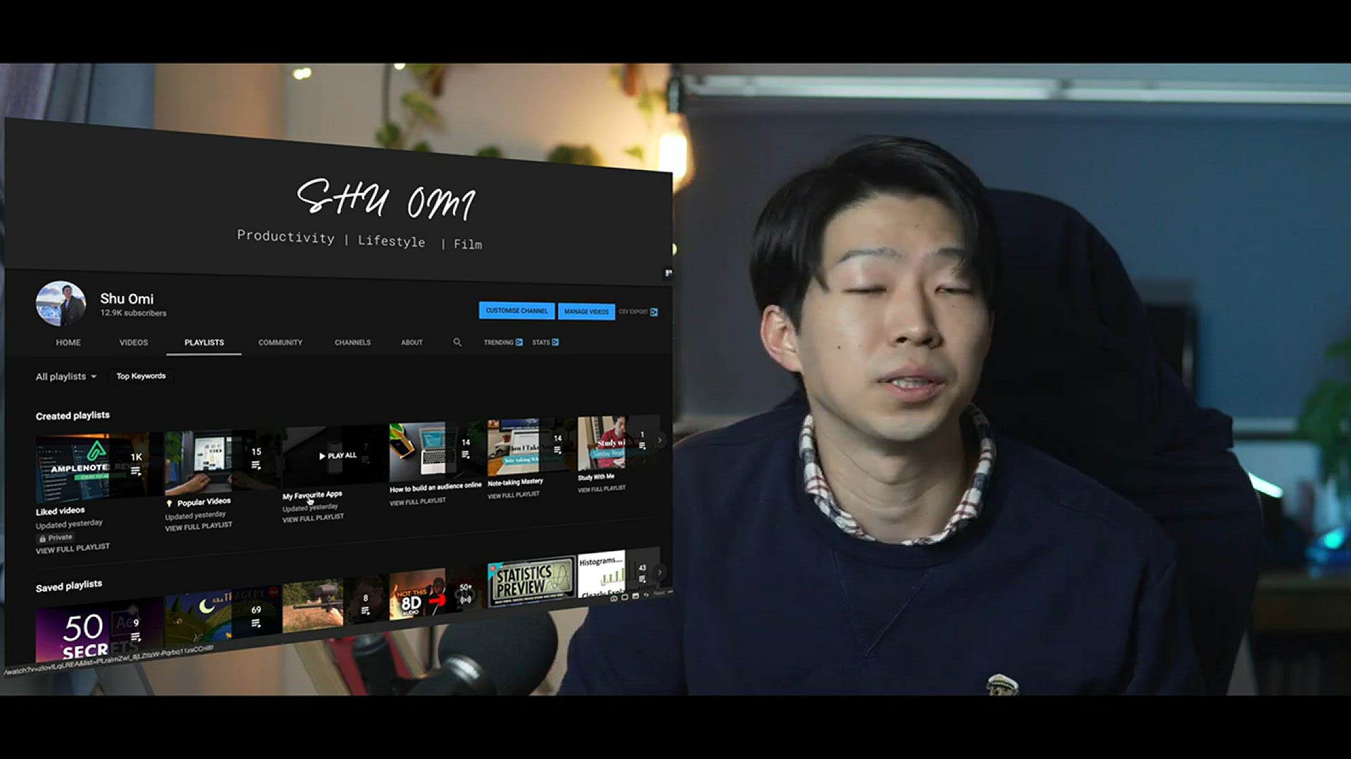Click the CSV Export icon
This screenshot has height=759, width=1351.
[x=654, y=312]
